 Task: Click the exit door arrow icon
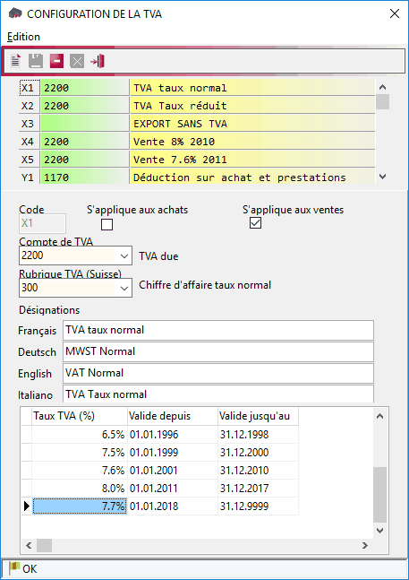coord(98,61)
